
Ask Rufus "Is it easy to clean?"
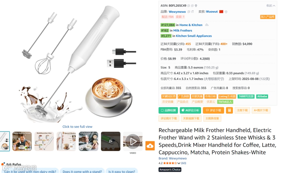coord(122,171)
